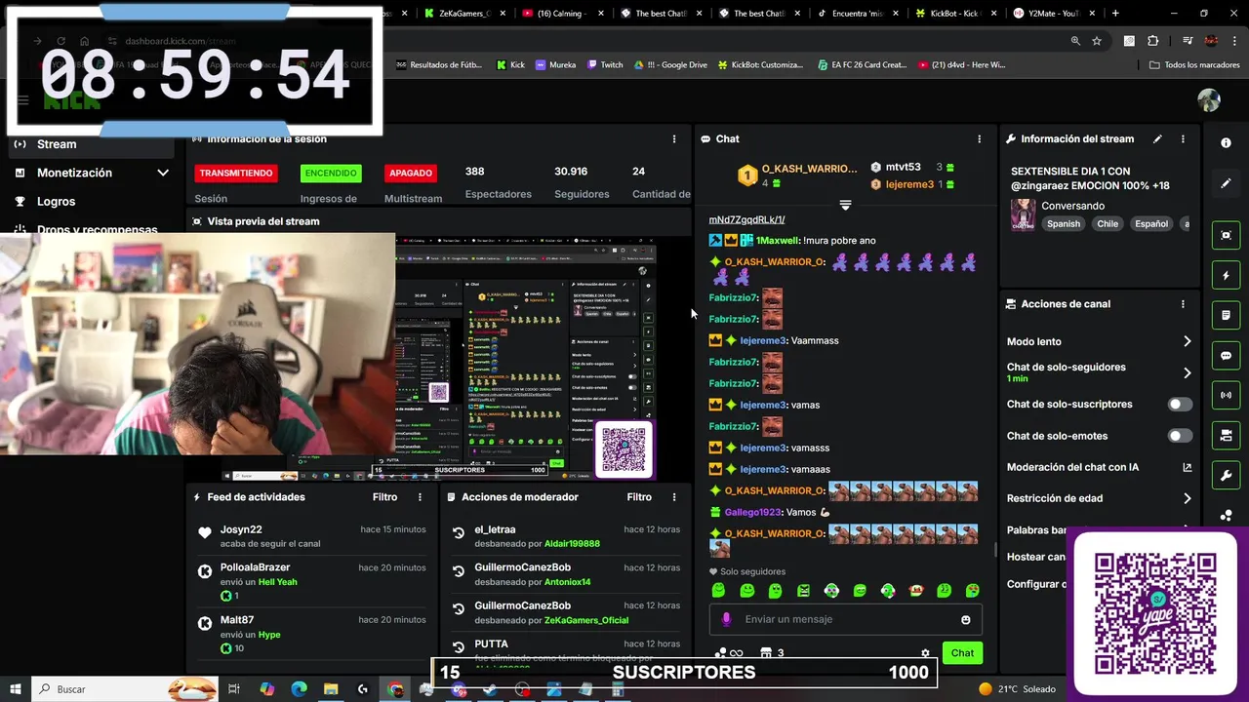The image size is (1249, 702).
Task: Click speech bubble icon in right sidebar
Action: click(x=1227, y=356)
